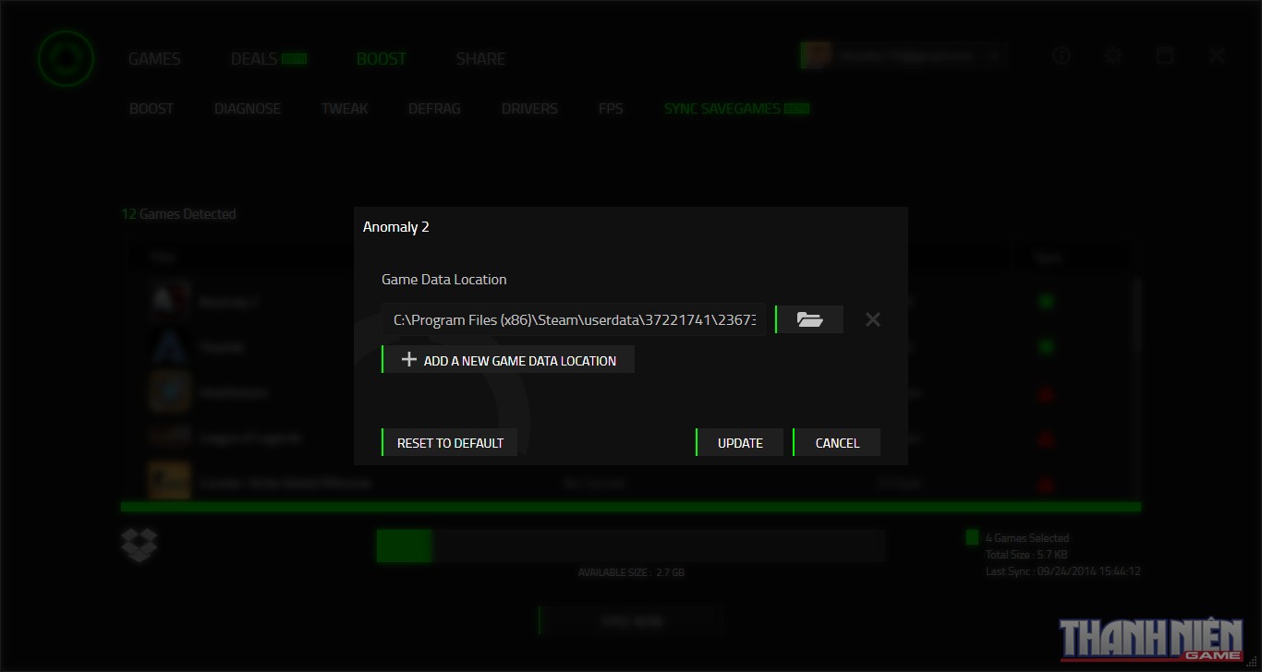Open the Games tab in the main window
The width and height of the screenshot is (1262, 672).
click(154, 58)
